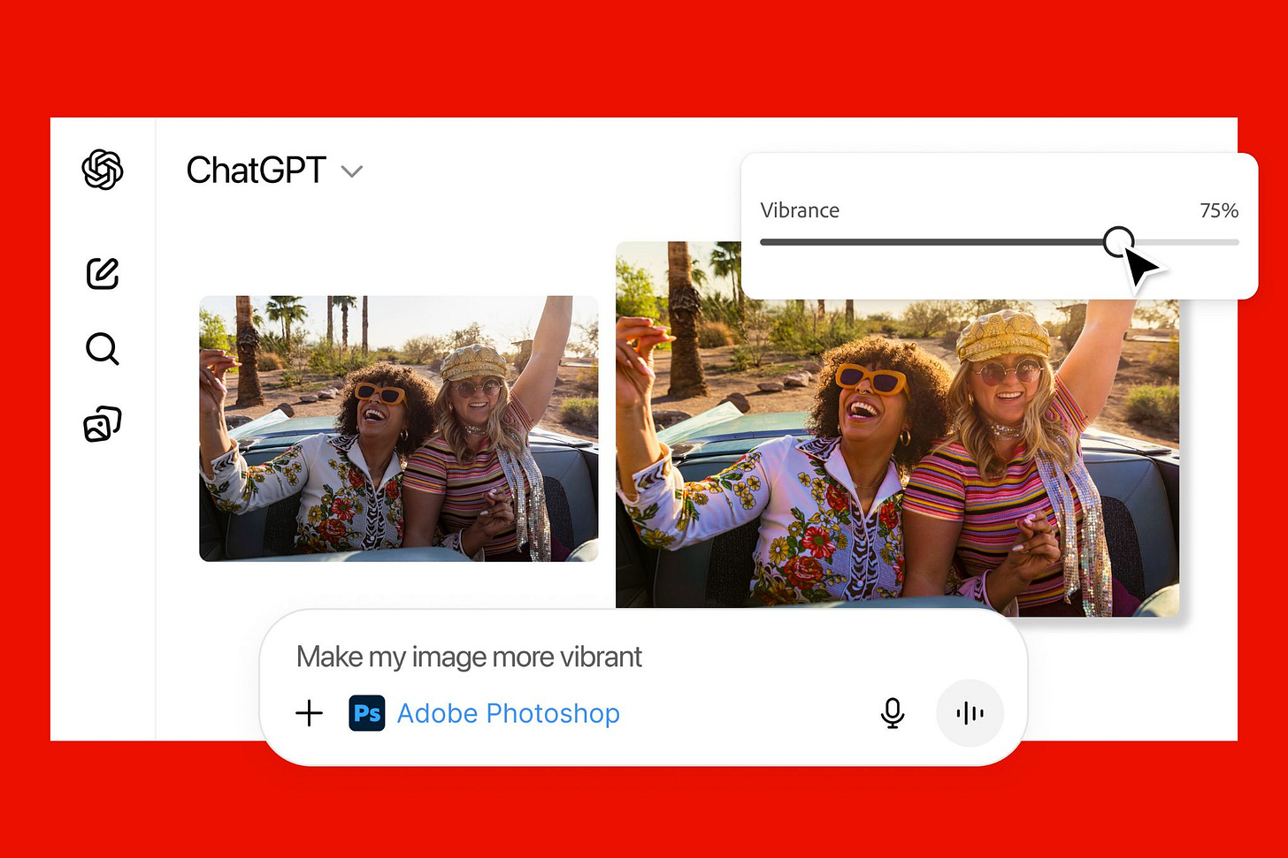This screenshot has height=858, width=1288.
Task: Click the Vibrance label in the panel
Action: coord(800,210)
